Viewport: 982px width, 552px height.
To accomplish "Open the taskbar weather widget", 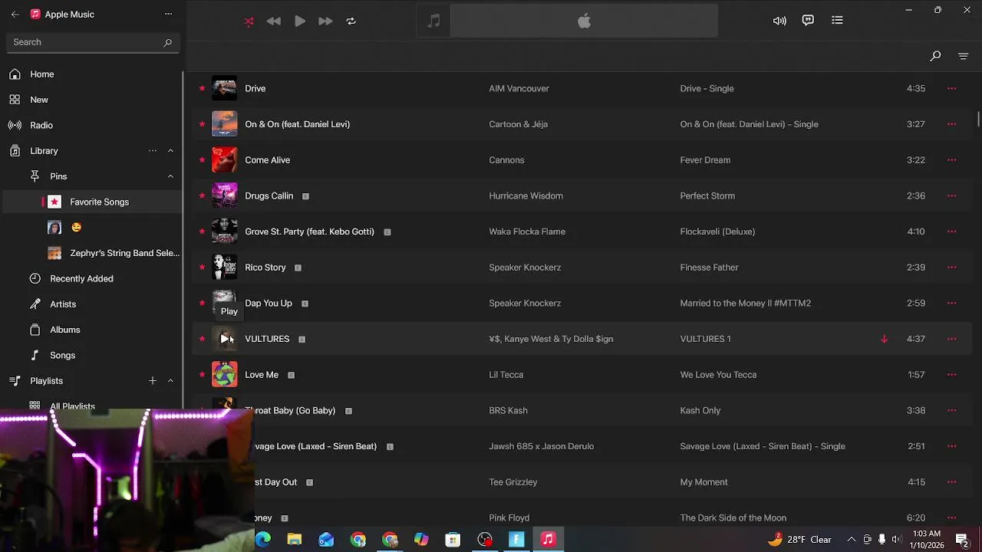I will 799,540.
